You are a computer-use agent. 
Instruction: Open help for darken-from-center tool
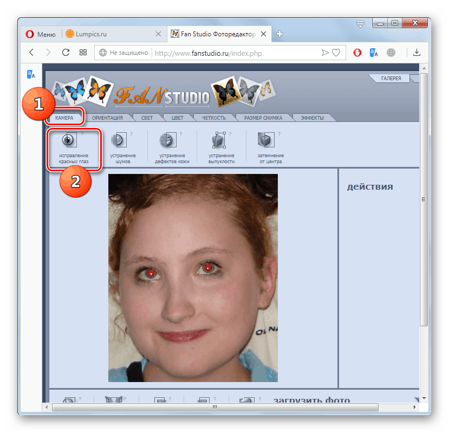(x=279, y=134)
